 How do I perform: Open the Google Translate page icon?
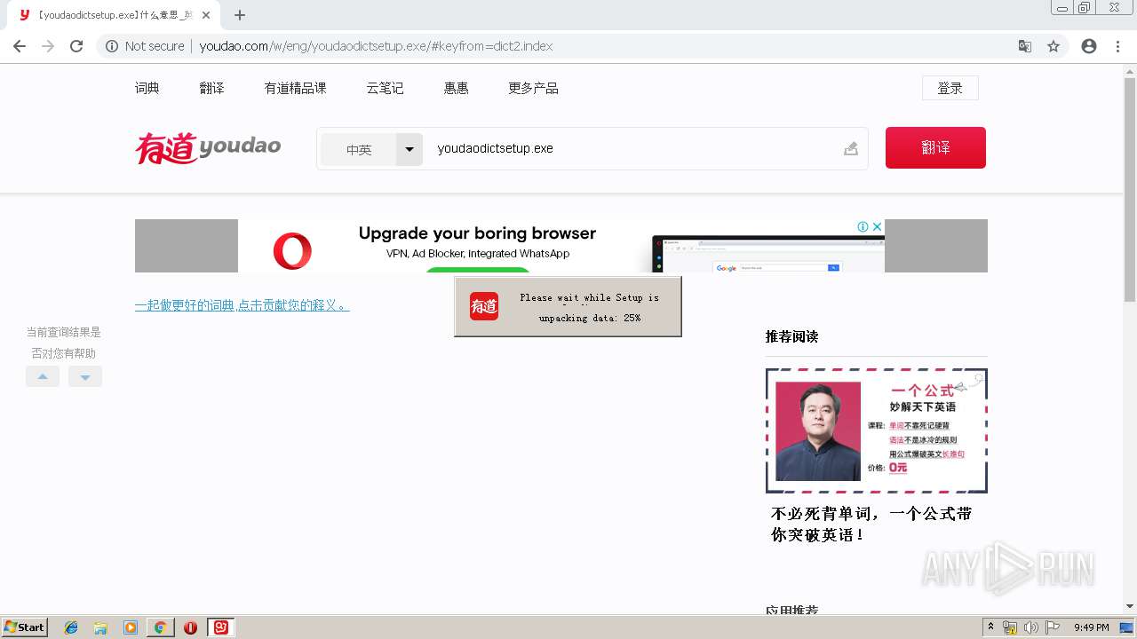1025,46
